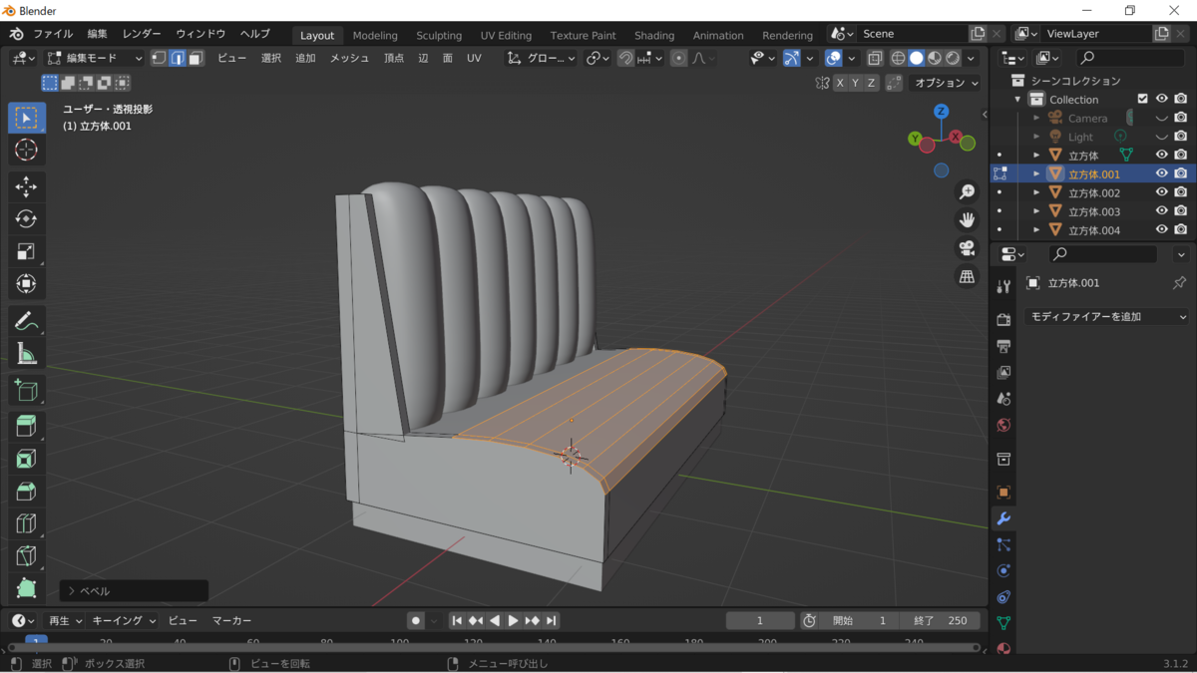Open the モディファイアーを追加 dropdown
Screen dimensions: 1197x673
point(1107,316)
